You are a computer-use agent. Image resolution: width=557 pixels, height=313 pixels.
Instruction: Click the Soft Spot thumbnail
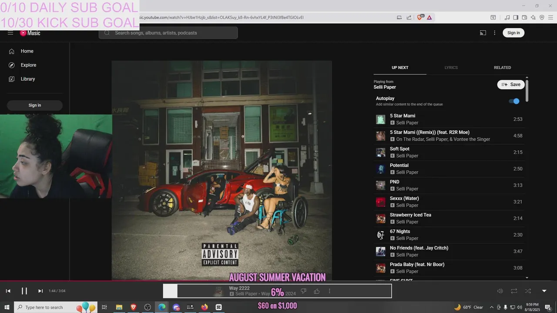point(381,153)
